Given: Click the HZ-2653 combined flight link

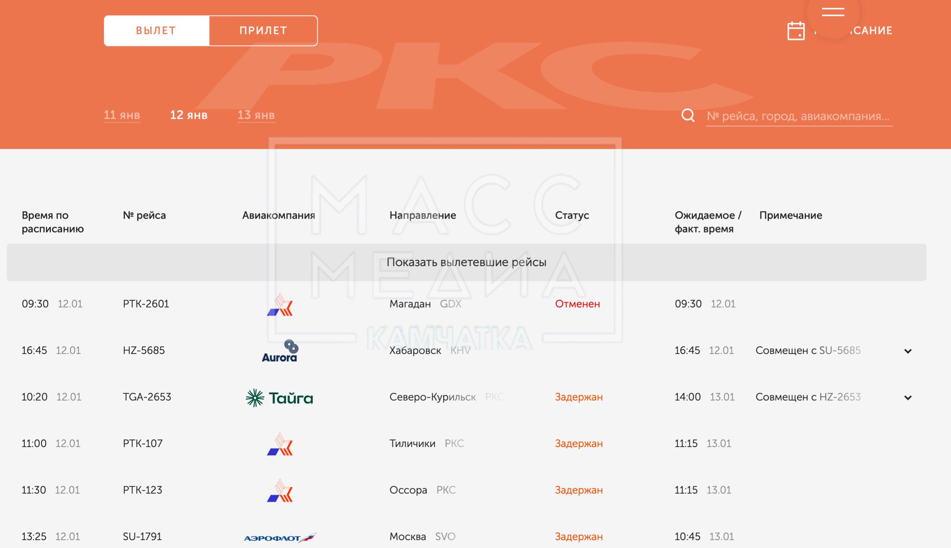Looking at the screenshot, I should point(840,397).
